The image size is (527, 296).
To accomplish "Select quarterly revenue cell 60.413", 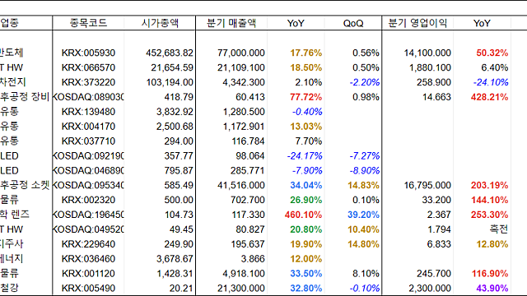I will (250, 97).
